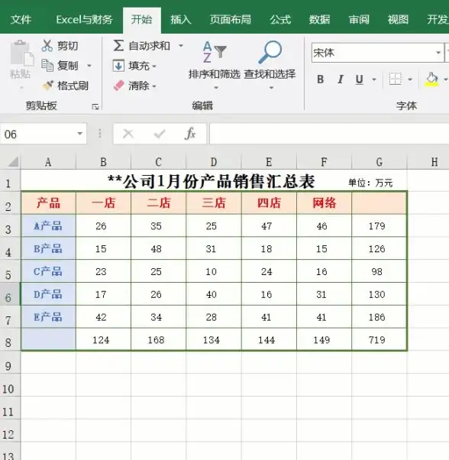
Task: Click the formula bar Cancel X icon
Action: pos(128,134)
